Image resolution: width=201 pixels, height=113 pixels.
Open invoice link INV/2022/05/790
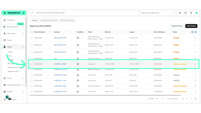tap(60, 38)
